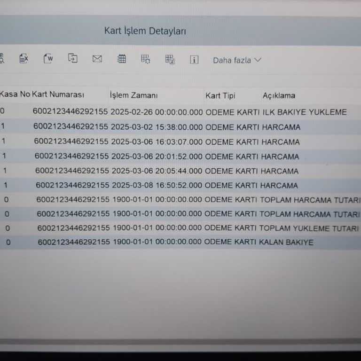Viewport: 361px width, 361px height.
Task: Open the change layout grid icon
Action: [122, 59]
